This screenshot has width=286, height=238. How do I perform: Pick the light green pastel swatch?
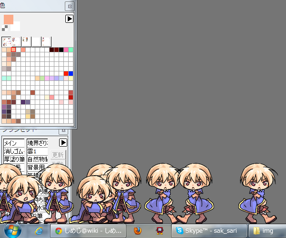tap(42, 78)
